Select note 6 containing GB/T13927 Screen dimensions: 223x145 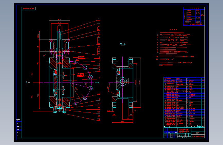(x=174, y=45)
